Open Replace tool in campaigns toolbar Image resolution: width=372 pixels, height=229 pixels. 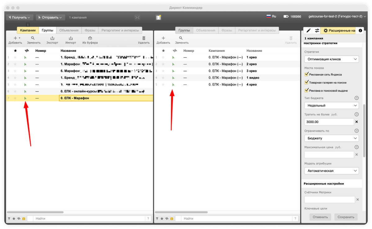34,40
